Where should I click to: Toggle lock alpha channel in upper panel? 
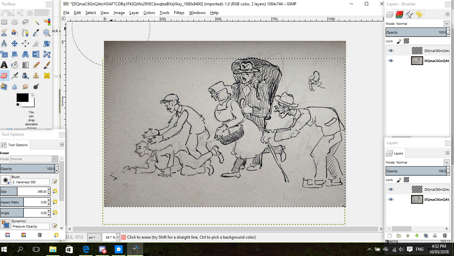point(406,41)
